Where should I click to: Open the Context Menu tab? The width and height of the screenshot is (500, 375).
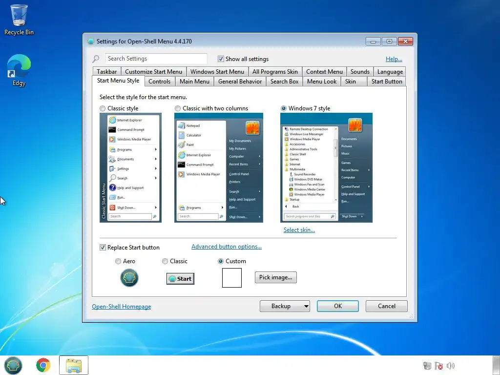click(324, 72)
